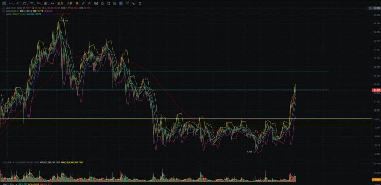Expand the retracement tool dropdown arrow
381x185 pixels.
[x=35, y=4]
